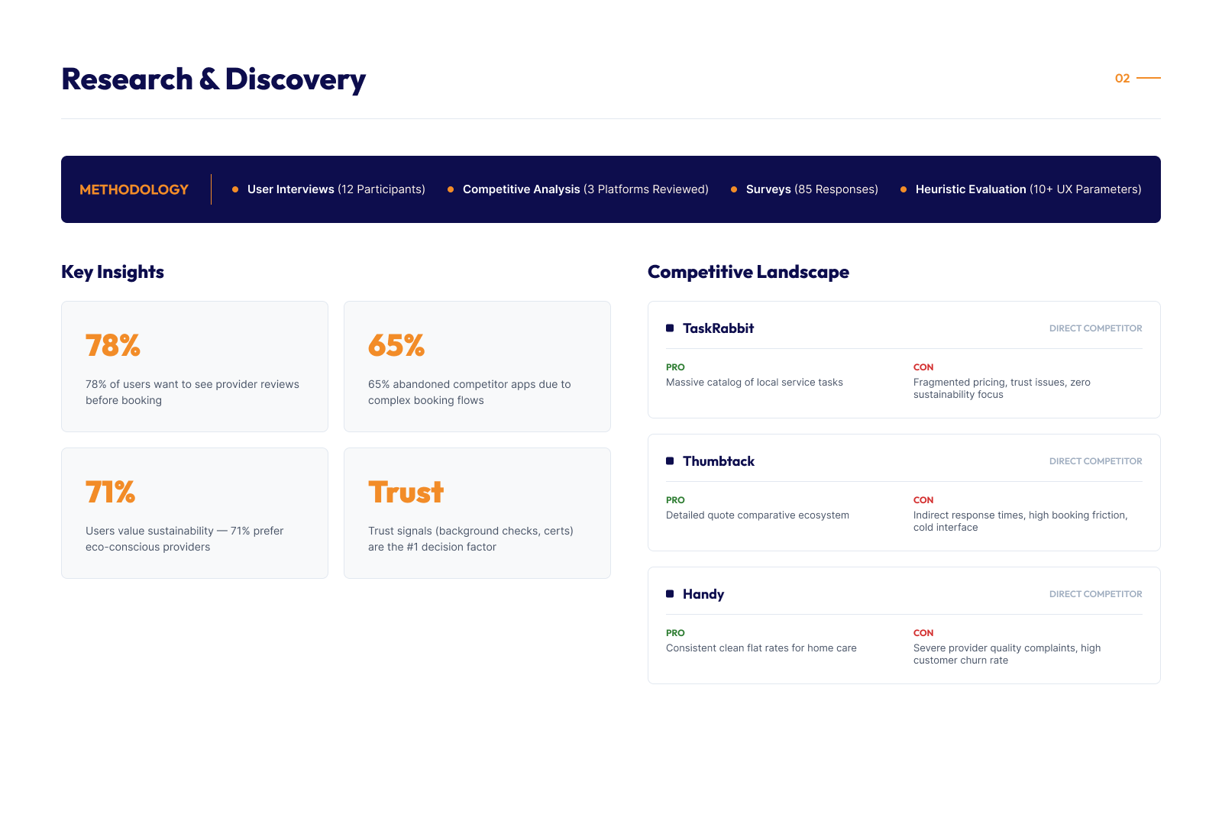Click Massive catalog of local service tasks
1222x840 pixels.
(755, 383)
